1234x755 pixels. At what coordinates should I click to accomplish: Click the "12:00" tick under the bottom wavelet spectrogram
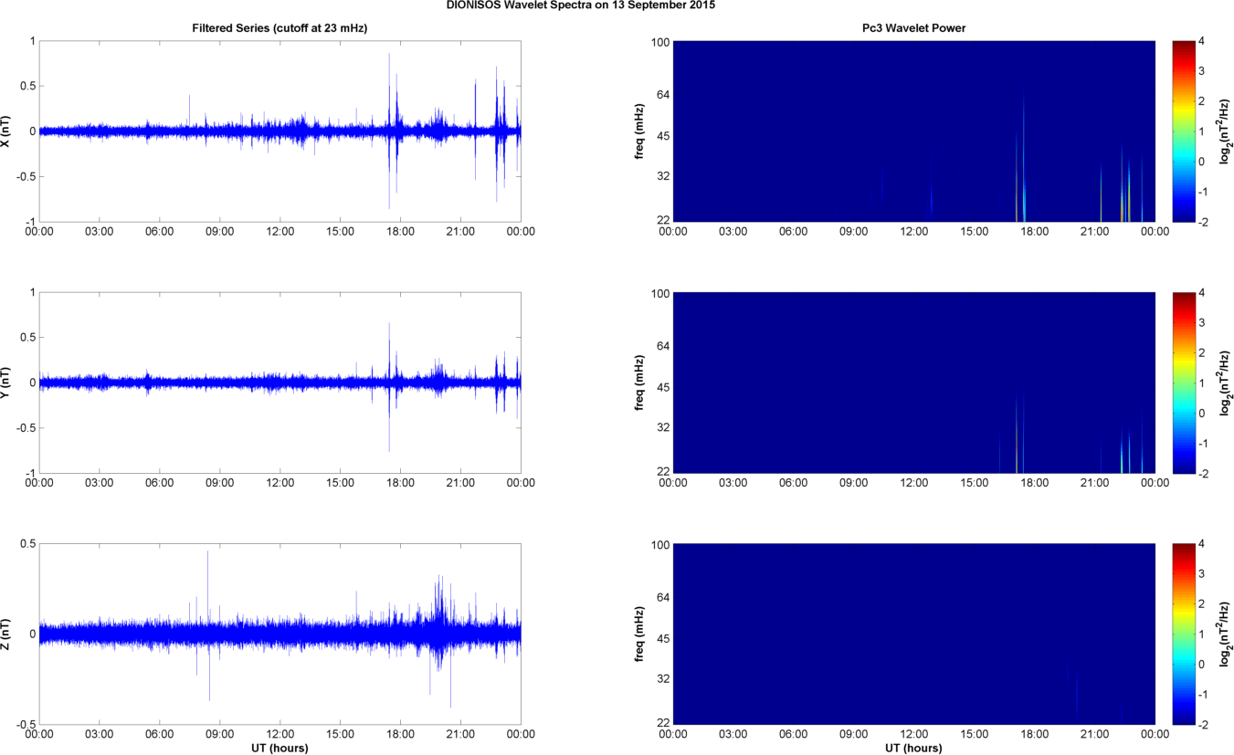coord(914,734)
